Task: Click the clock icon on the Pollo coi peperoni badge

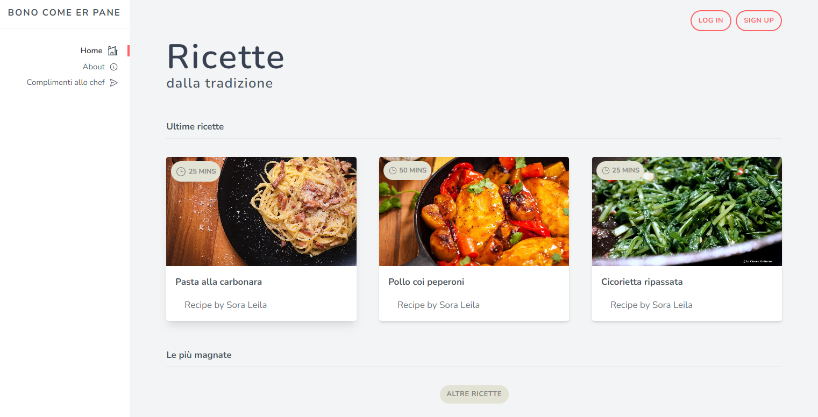Action: coord(393,170)
